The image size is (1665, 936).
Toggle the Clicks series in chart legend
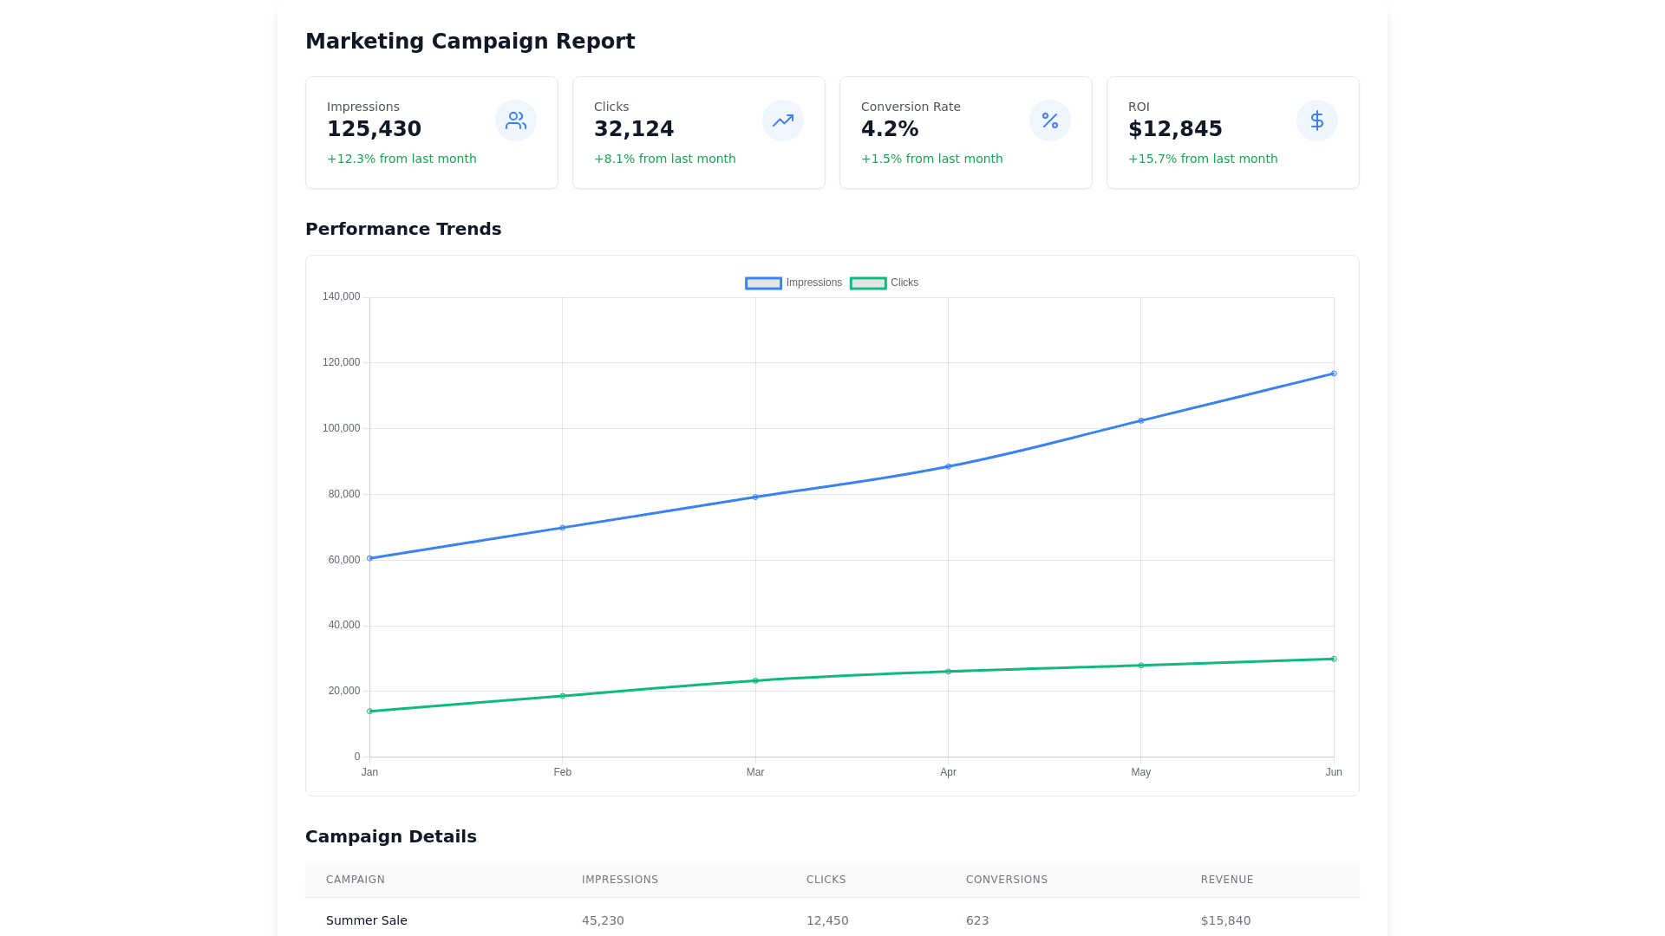click(x=904, y=283)
